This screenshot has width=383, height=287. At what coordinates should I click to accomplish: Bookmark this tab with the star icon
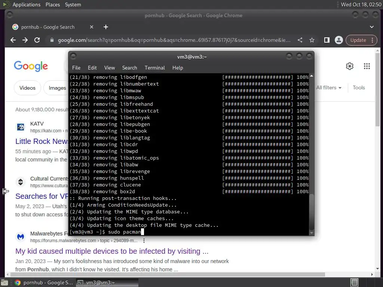pos(312,40)
